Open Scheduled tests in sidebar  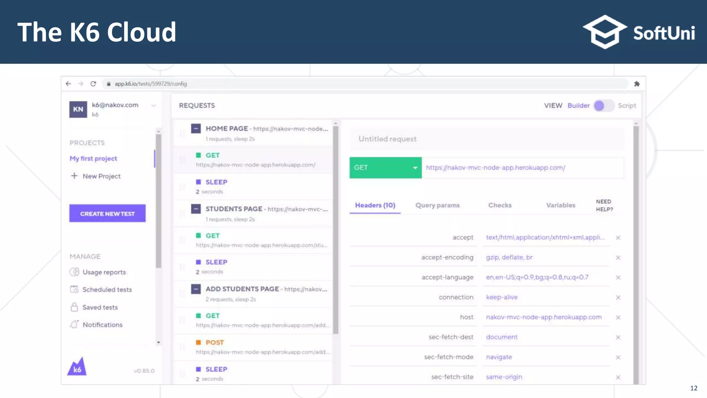tap(107, 290)
